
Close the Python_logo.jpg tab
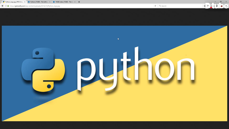[25, 2]
